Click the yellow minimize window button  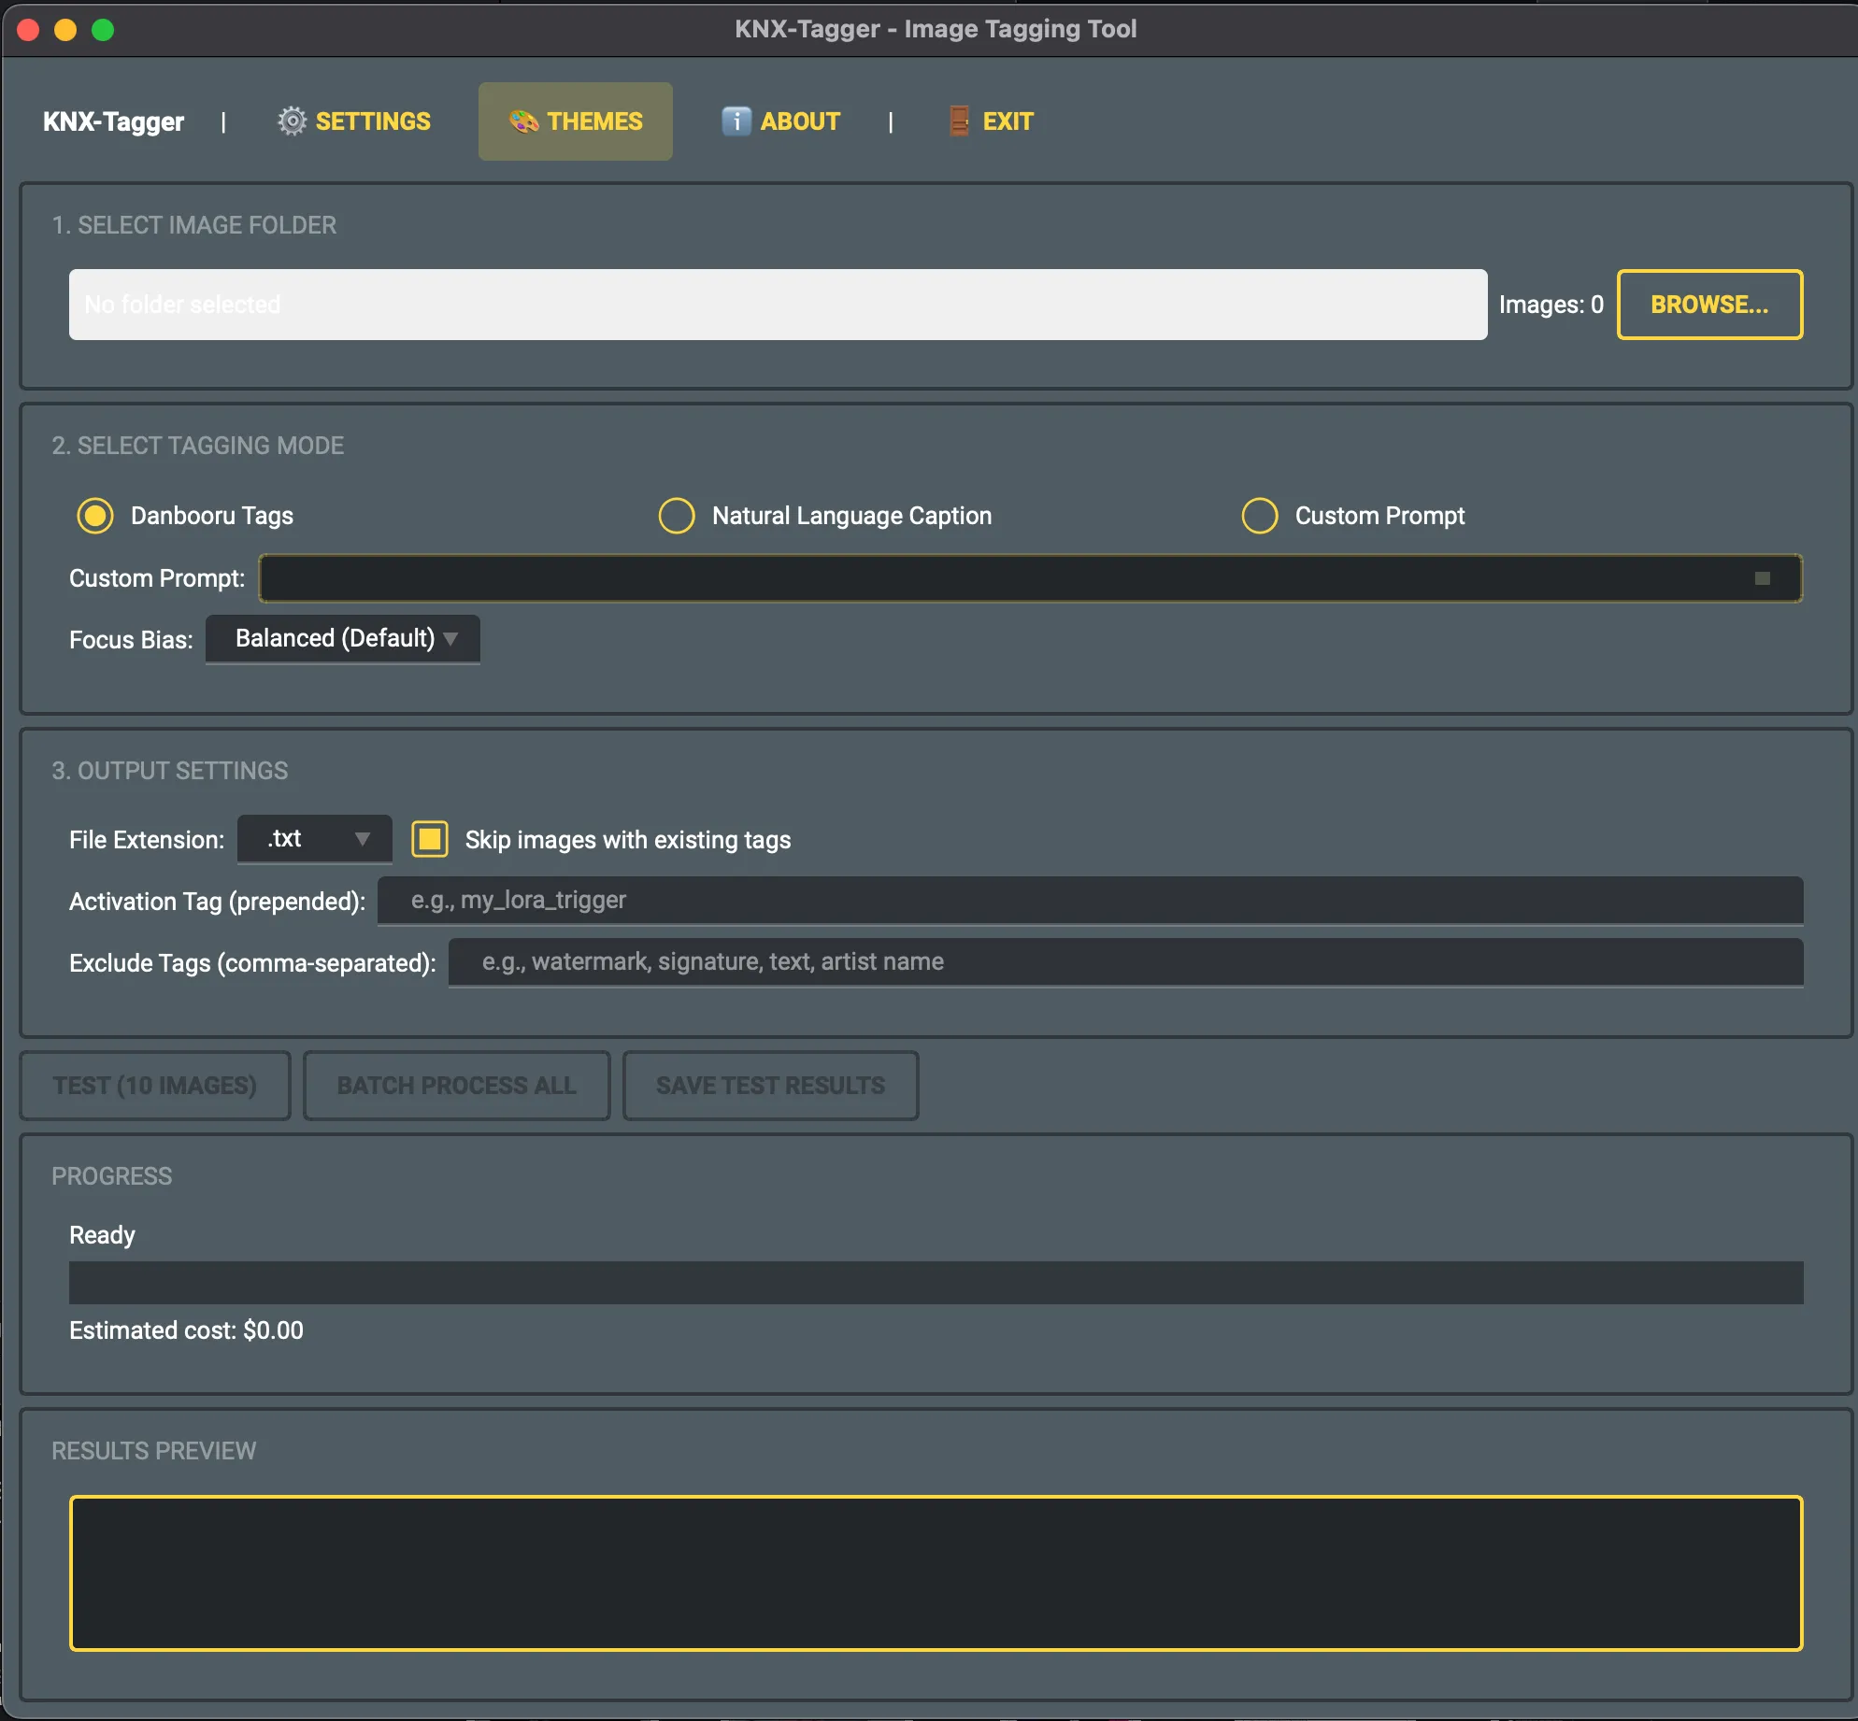pyautogui.click(x=65, y=30)
